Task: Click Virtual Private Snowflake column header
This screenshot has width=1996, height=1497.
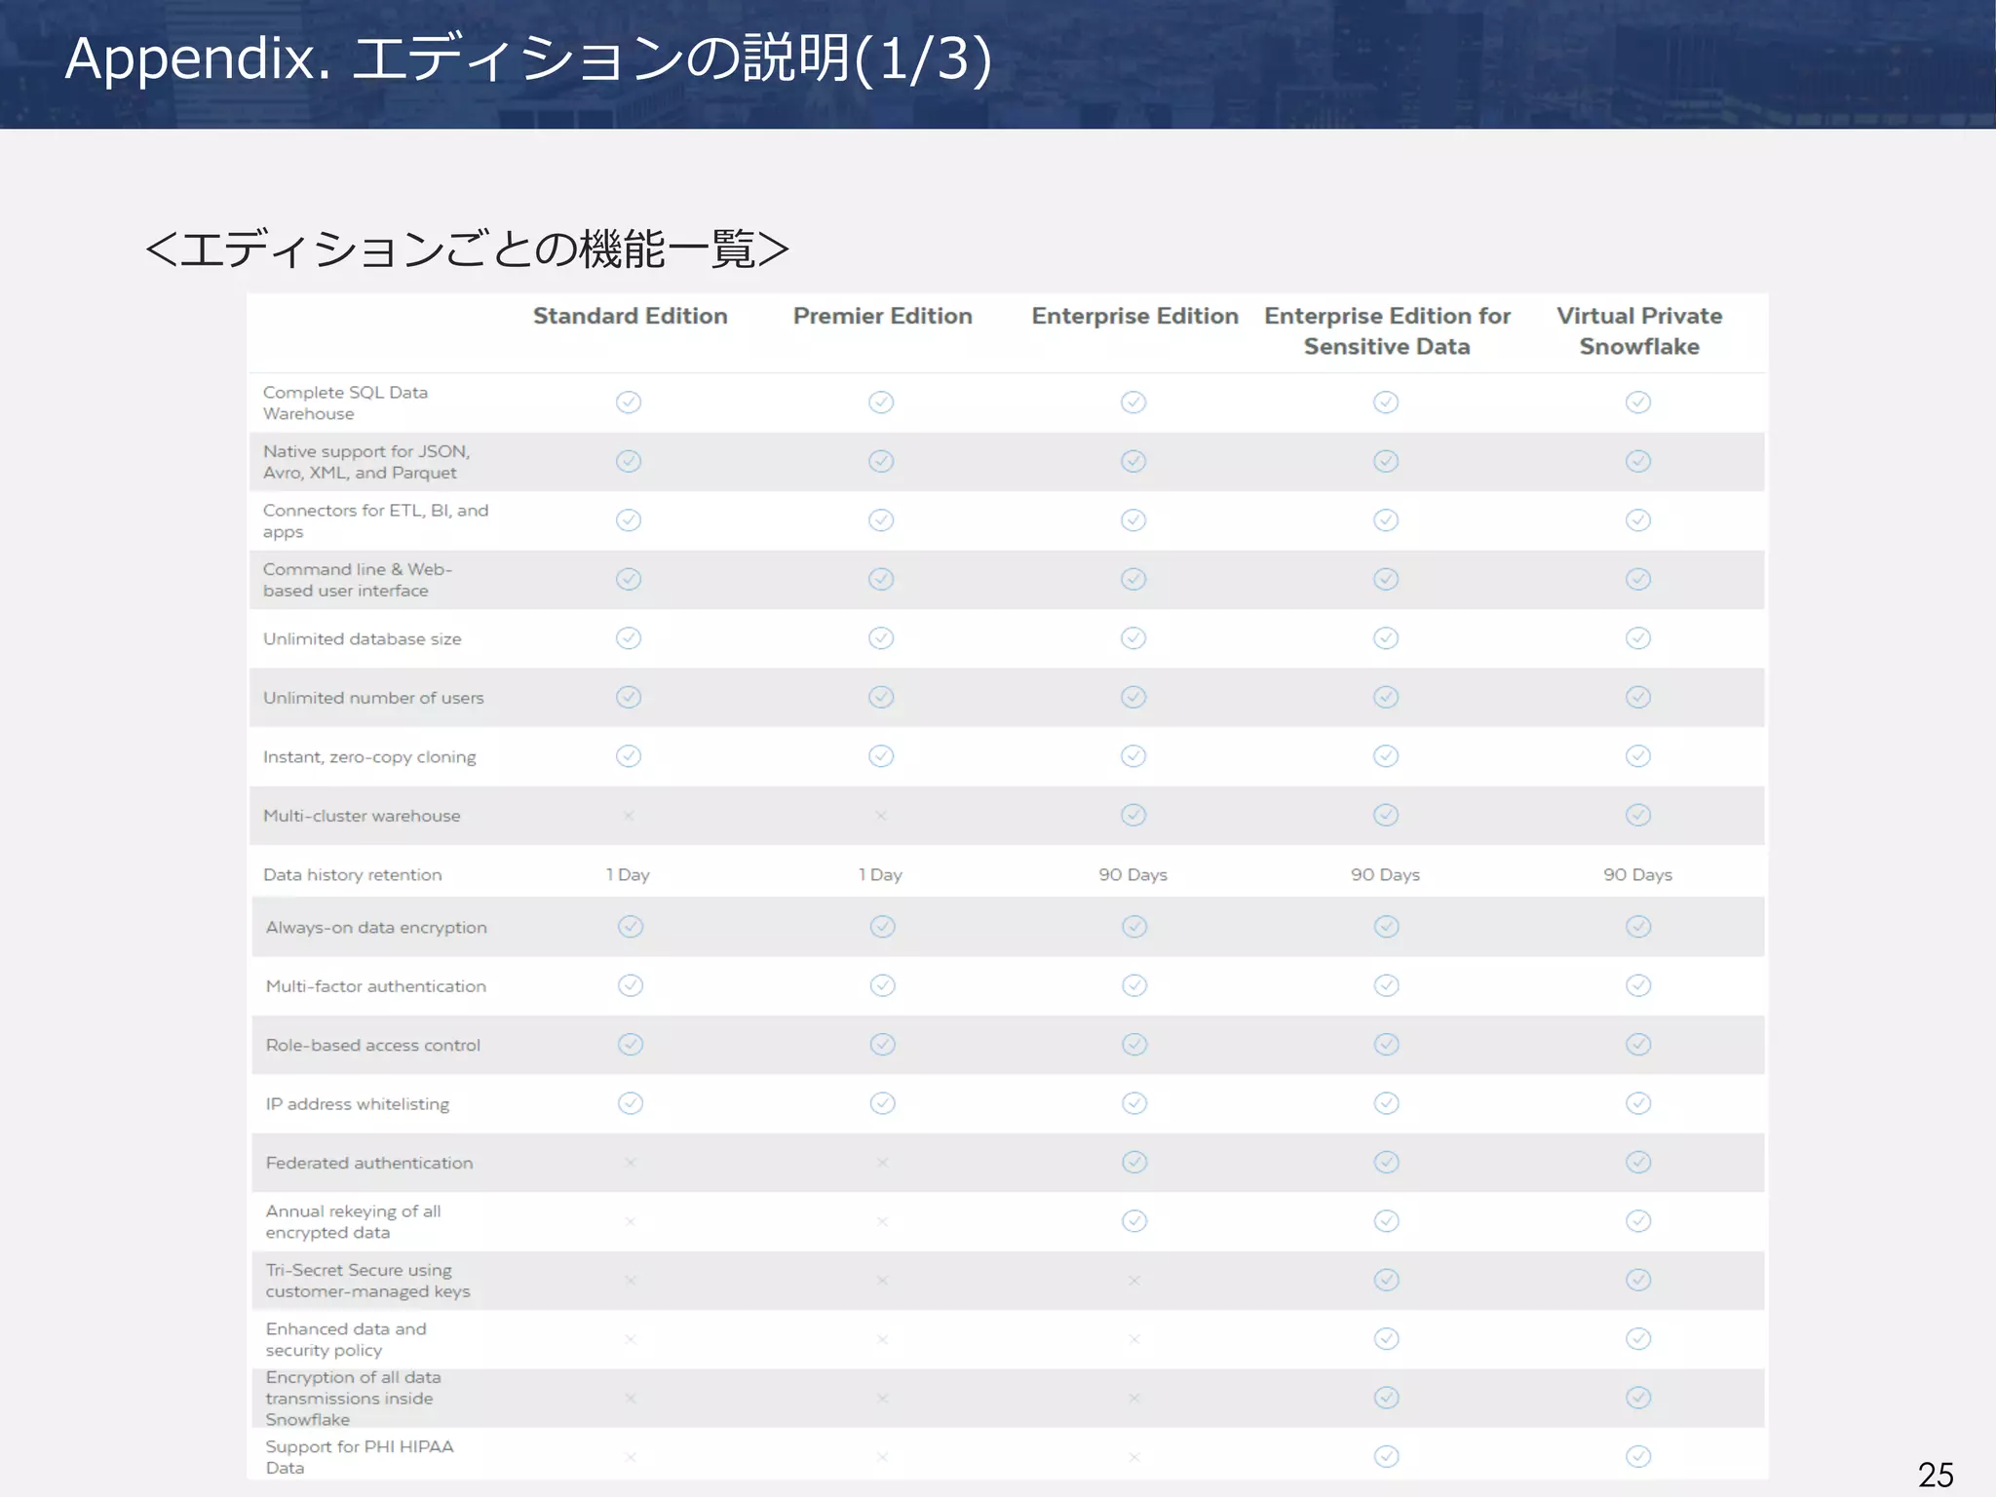Action: tap(1639, 331)
